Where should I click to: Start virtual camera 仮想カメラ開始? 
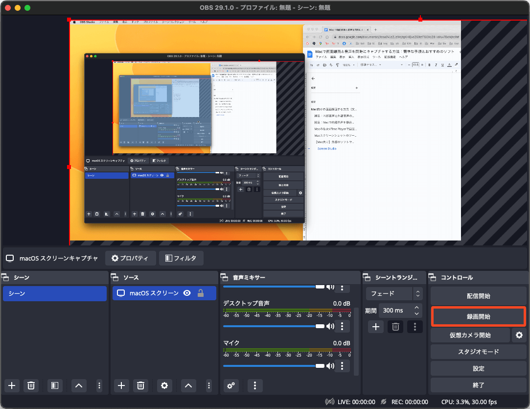coord(470,335)
